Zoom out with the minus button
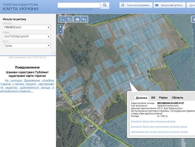The height and width of the screenshot is (147, 195). pyautogui.click(x=60, y=32)
